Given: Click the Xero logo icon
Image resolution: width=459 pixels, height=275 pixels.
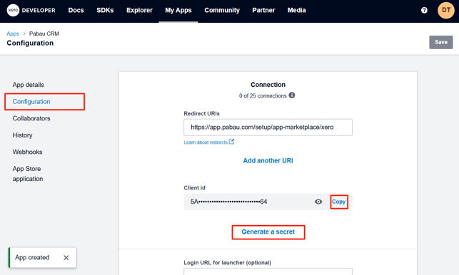Looking at the screenshot, I should (x=13, y=10).
